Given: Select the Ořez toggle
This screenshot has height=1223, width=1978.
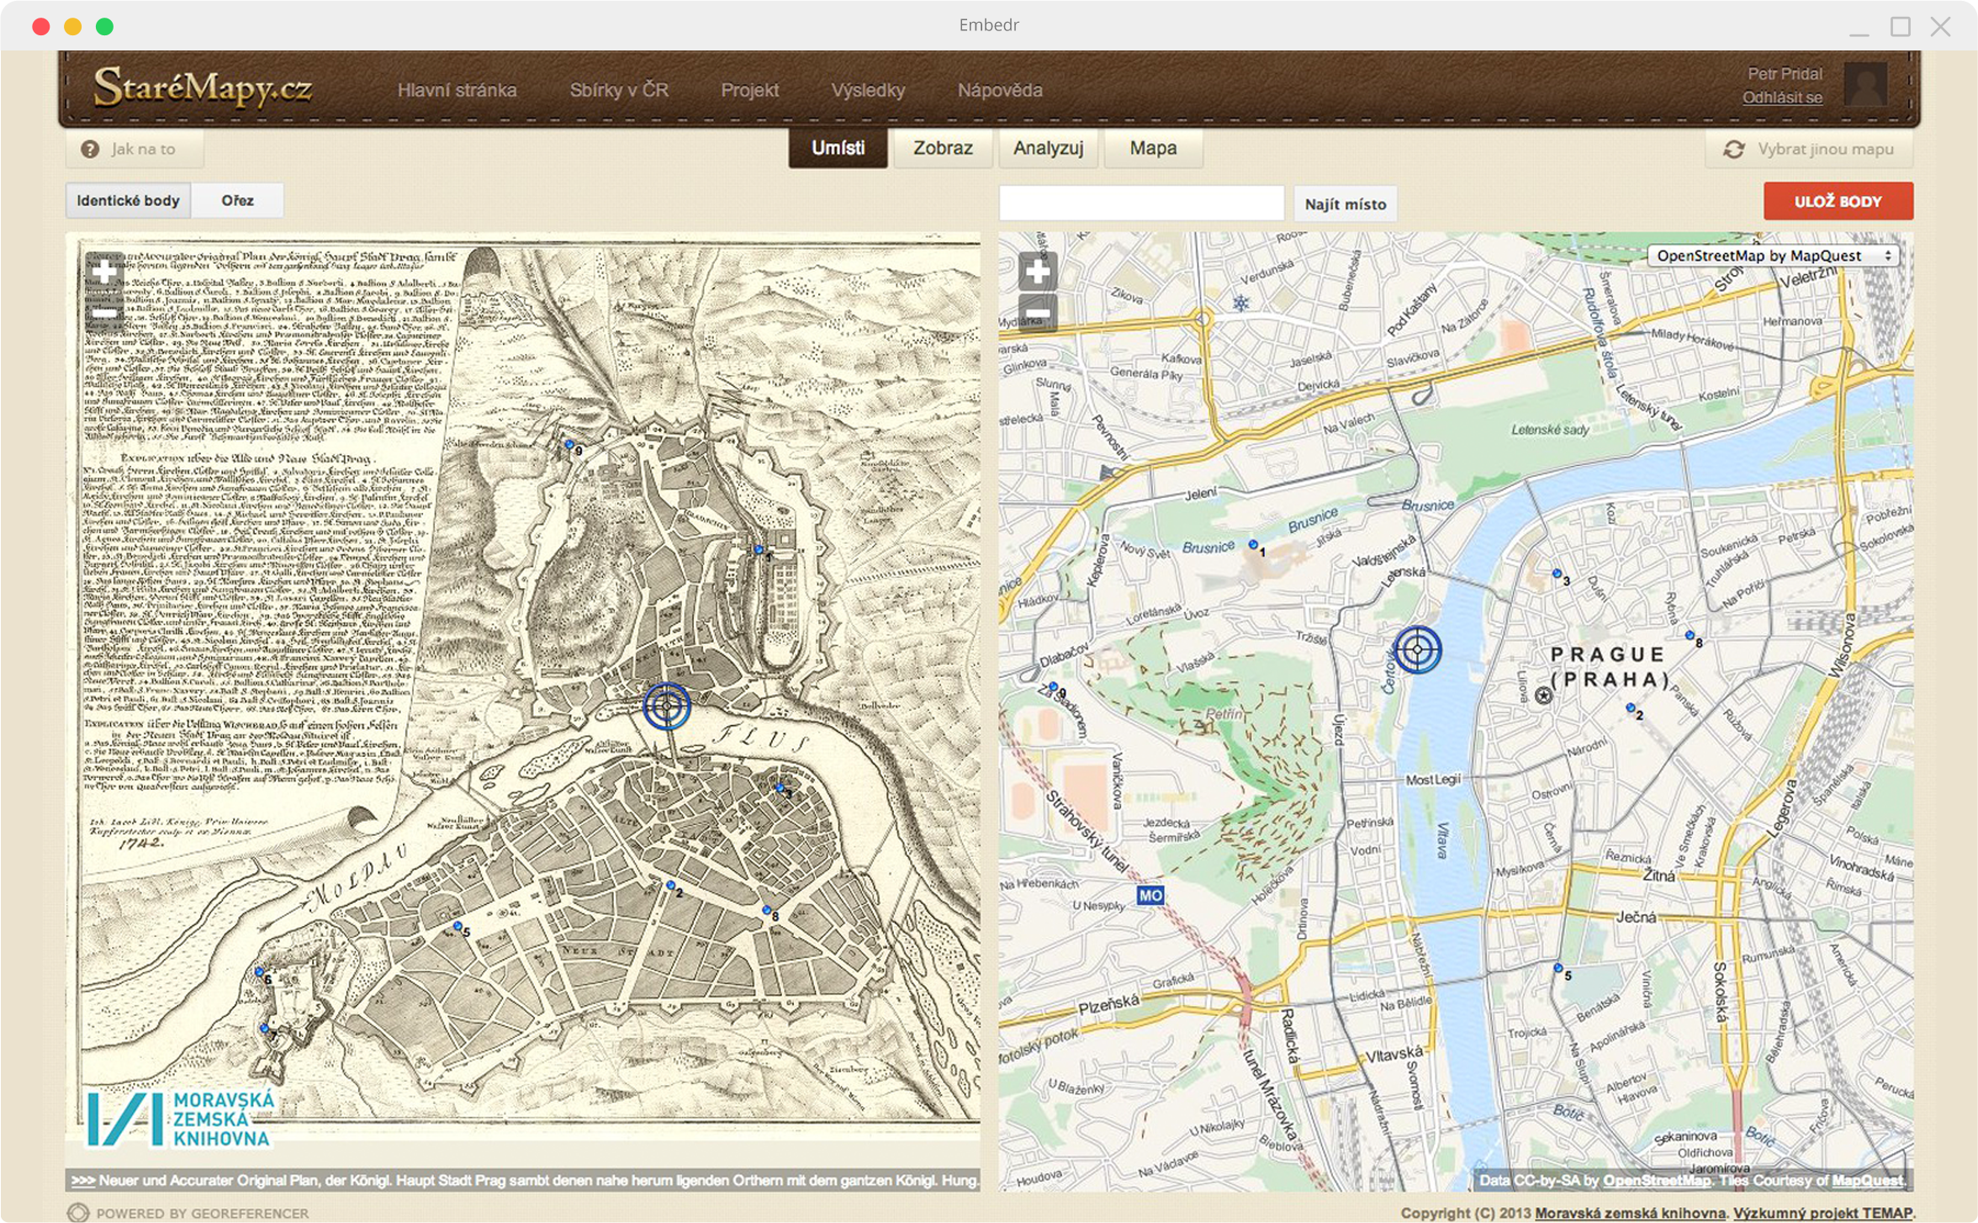Looking at the screenshot, I should (x=237, y=200).
